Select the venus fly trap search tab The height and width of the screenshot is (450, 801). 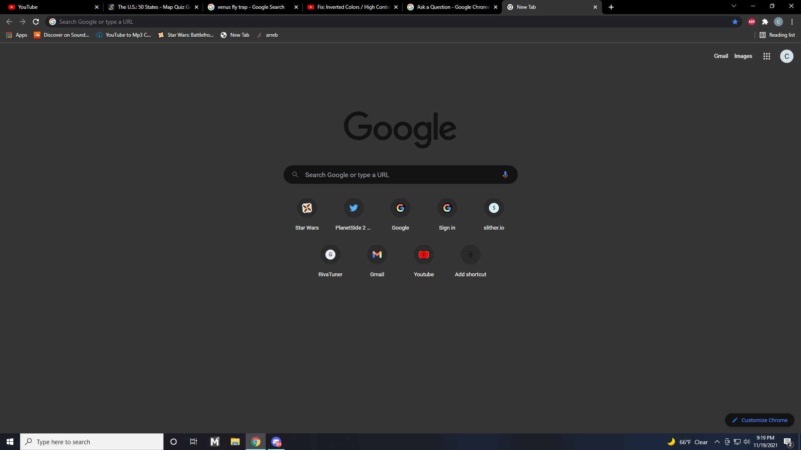point(250,7)
